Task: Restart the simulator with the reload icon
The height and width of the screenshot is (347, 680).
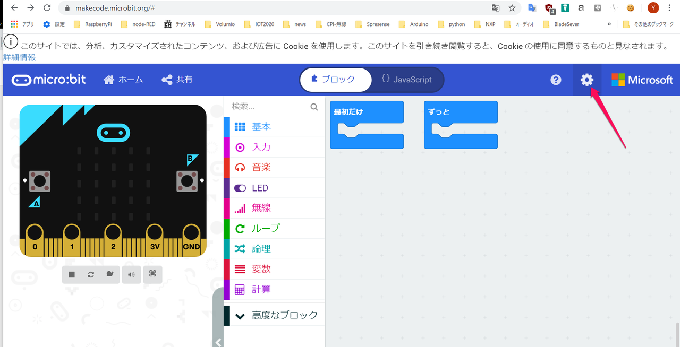Action: point(91,274)
